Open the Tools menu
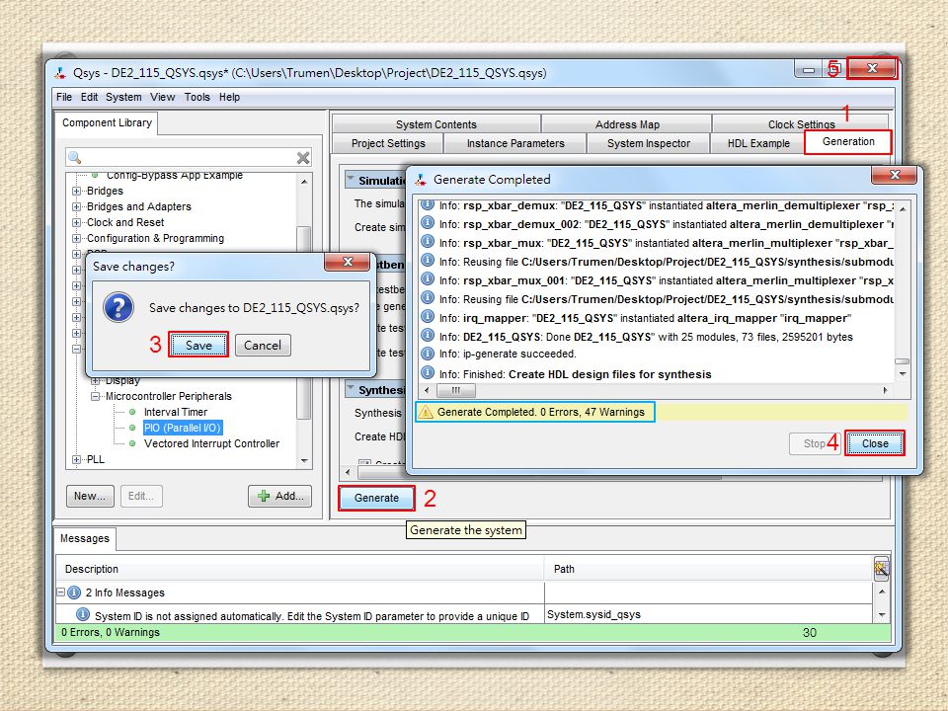The width and height of the screenshot is (948, 711). point(197,97)
